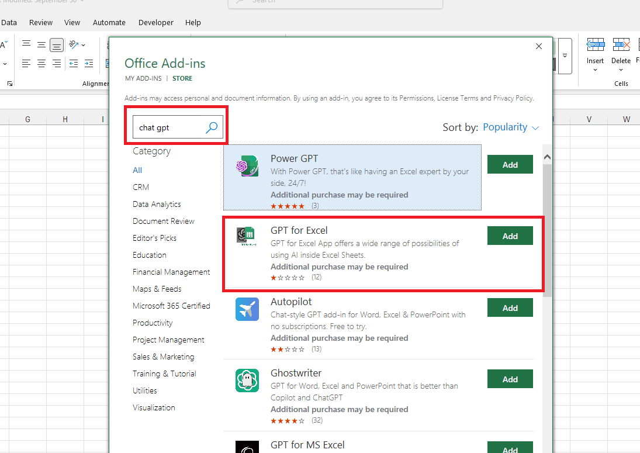Viewport: 640px width, 453px height.
Task: Click the Insert cells icon
Action: tap(595, 44)
